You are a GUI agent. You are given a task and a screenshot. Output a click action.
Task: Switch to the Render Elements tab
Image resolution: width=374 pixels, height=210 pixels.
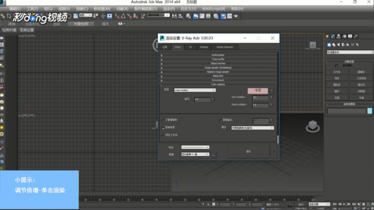tap(225, 47)
